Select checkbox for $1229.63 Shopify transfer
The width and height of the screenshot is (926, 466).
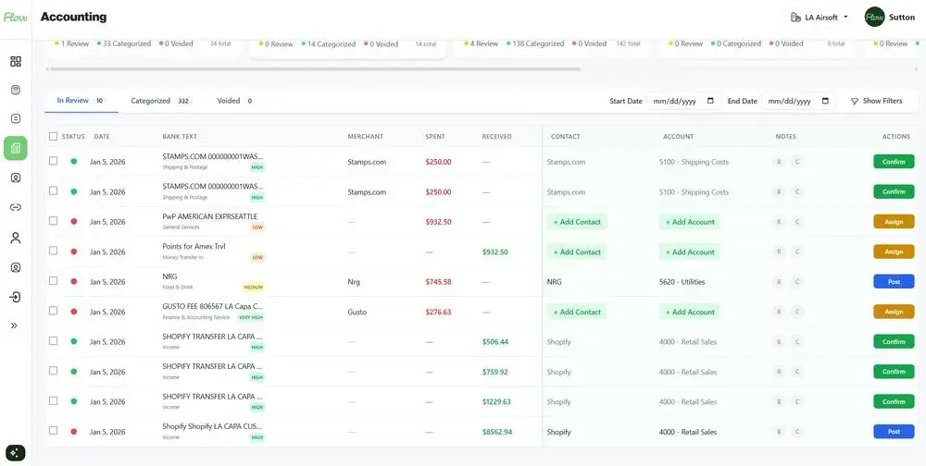tap(53, 400)
